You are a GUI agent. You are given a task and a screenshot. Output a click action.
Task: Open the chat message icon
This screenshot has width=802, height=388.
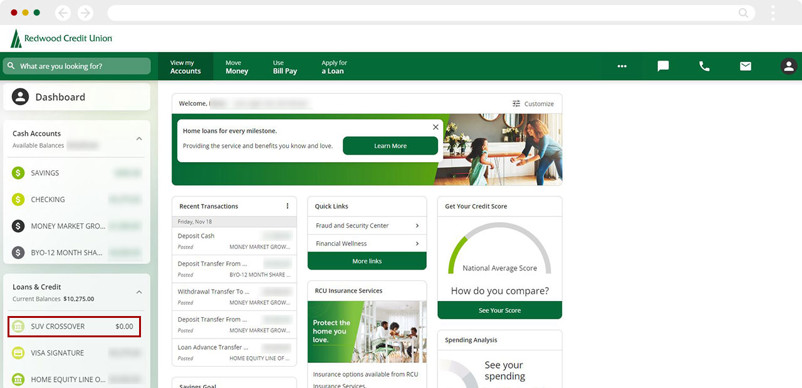[x=663, y=66]
